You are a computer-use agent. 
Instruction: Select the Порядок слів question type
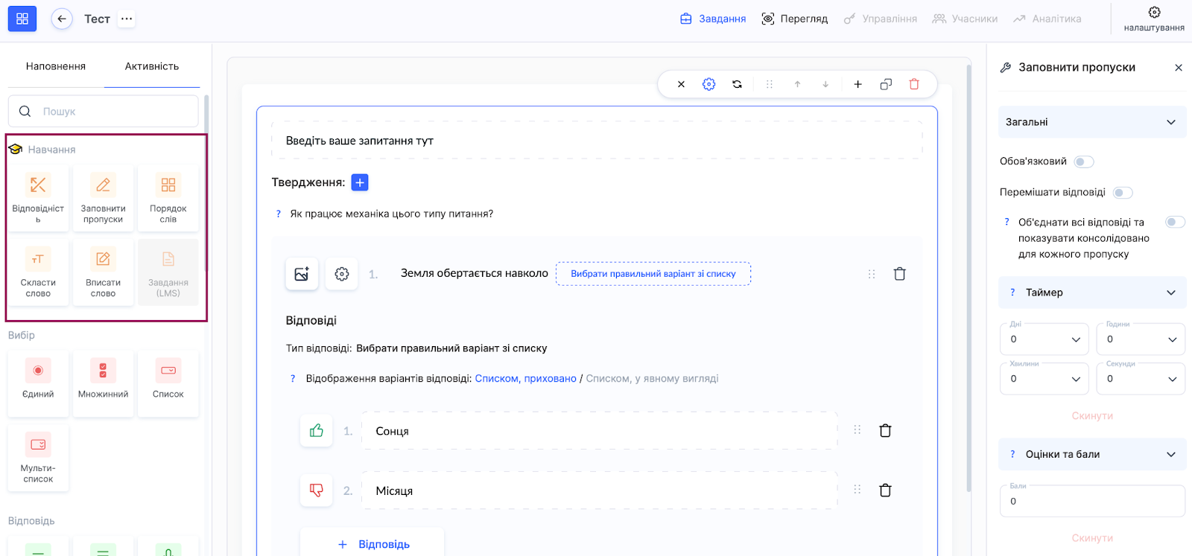pyautogui.click(x=168, y=198)
